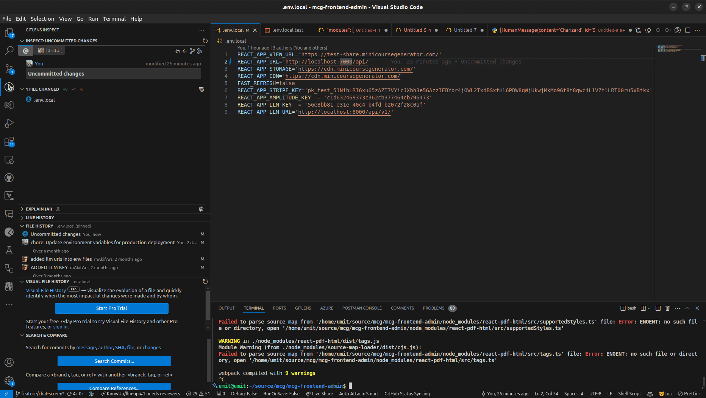The width and height of the screenshot is (706, 398).
Task: Refresh the Inspect Uncommitted Changes section
Action: [205, 41]
